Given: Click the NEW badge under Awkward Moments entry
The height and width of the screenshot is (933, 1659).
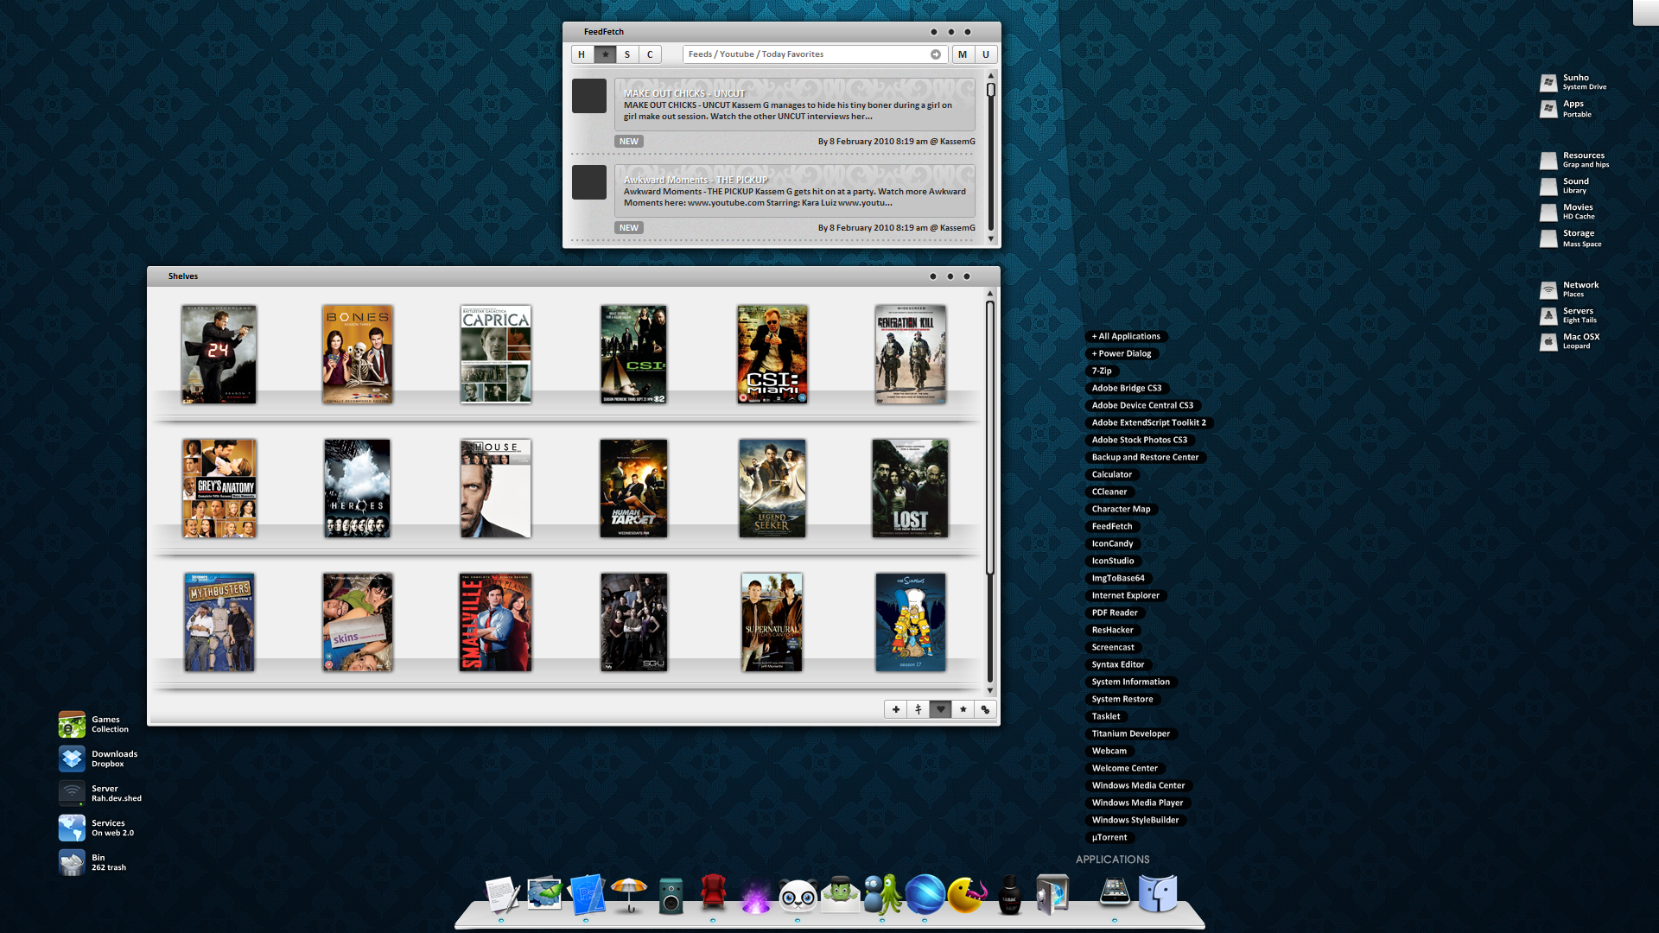Looking at the screenshot, I should point(629,228).
